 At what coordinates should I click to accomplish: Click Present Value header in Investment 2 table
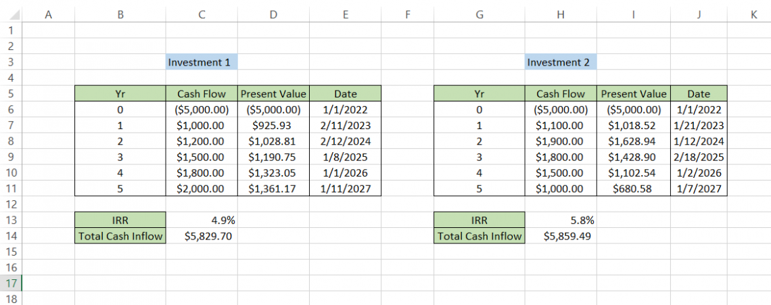point(633,94)
